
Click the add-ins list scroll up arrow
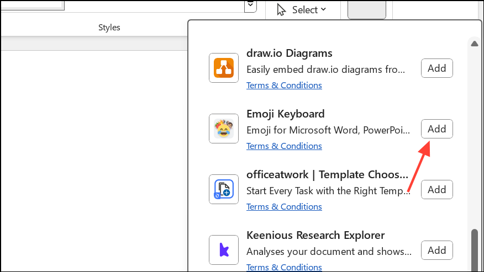pos(475,44)
